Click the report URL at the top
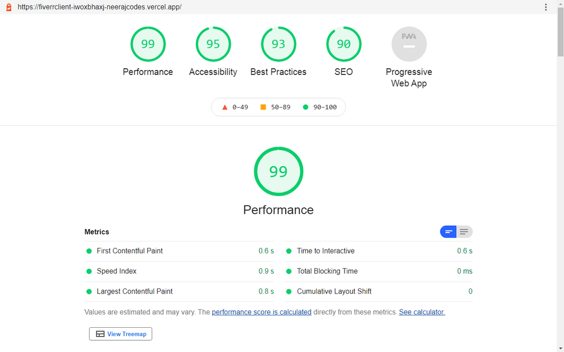 click(x=99, y=7)
